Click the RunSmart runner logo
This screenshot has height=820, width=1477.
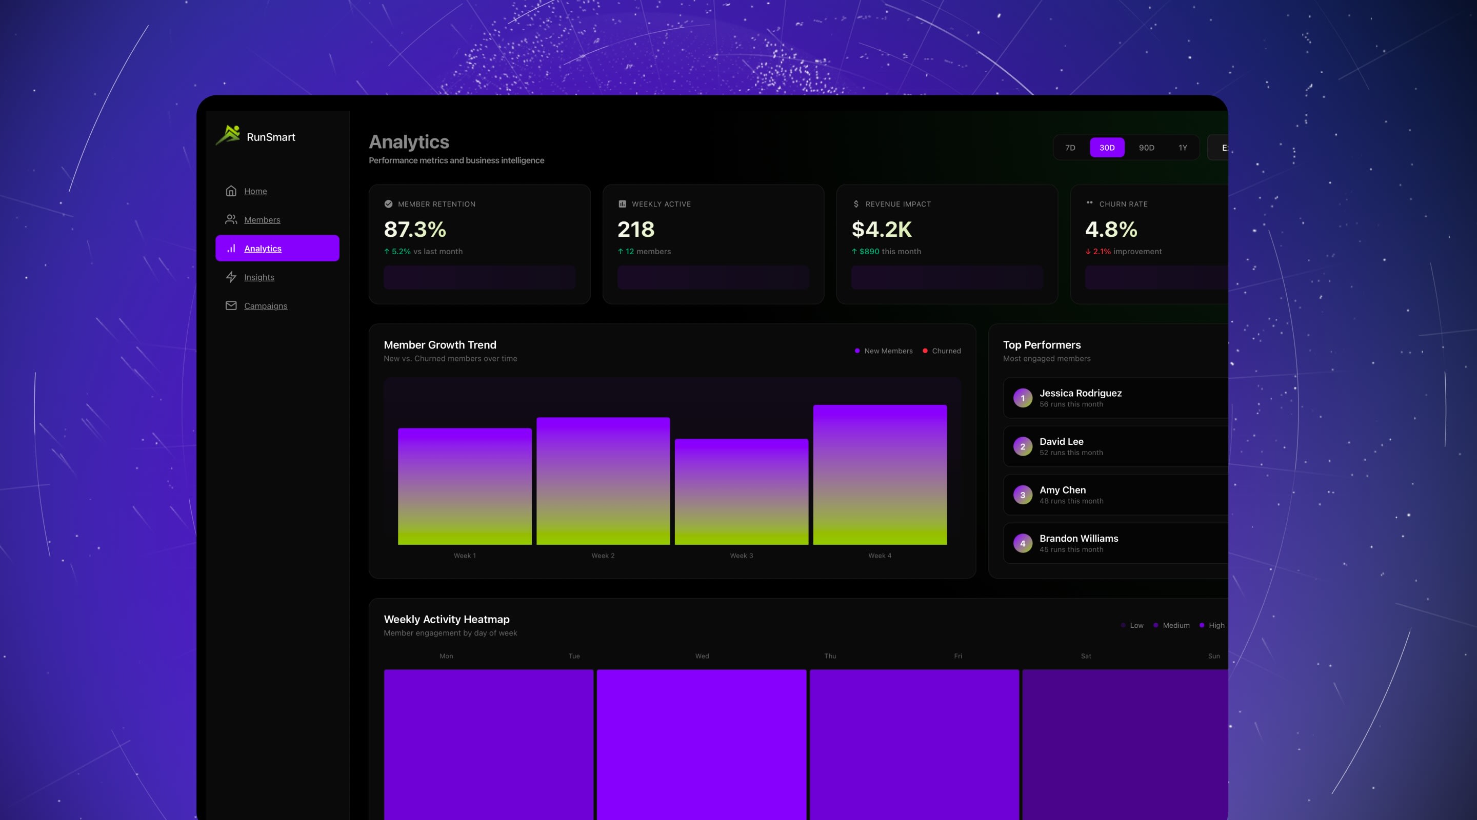(229, 135)
